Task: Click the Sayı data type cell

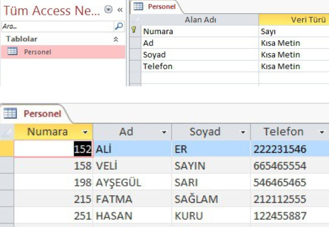Action: 294,31
